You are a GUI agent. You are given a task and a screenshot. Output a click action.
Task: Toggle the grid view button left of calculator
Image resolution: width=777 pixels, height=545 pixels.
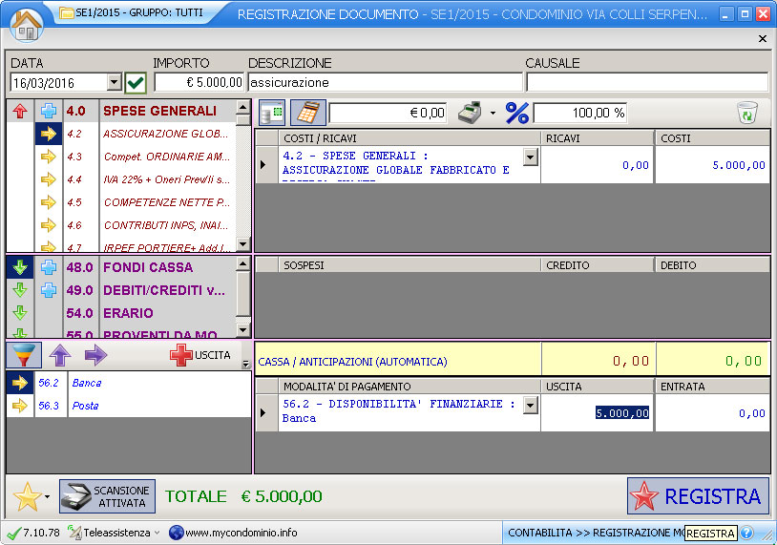click(272, 113)
